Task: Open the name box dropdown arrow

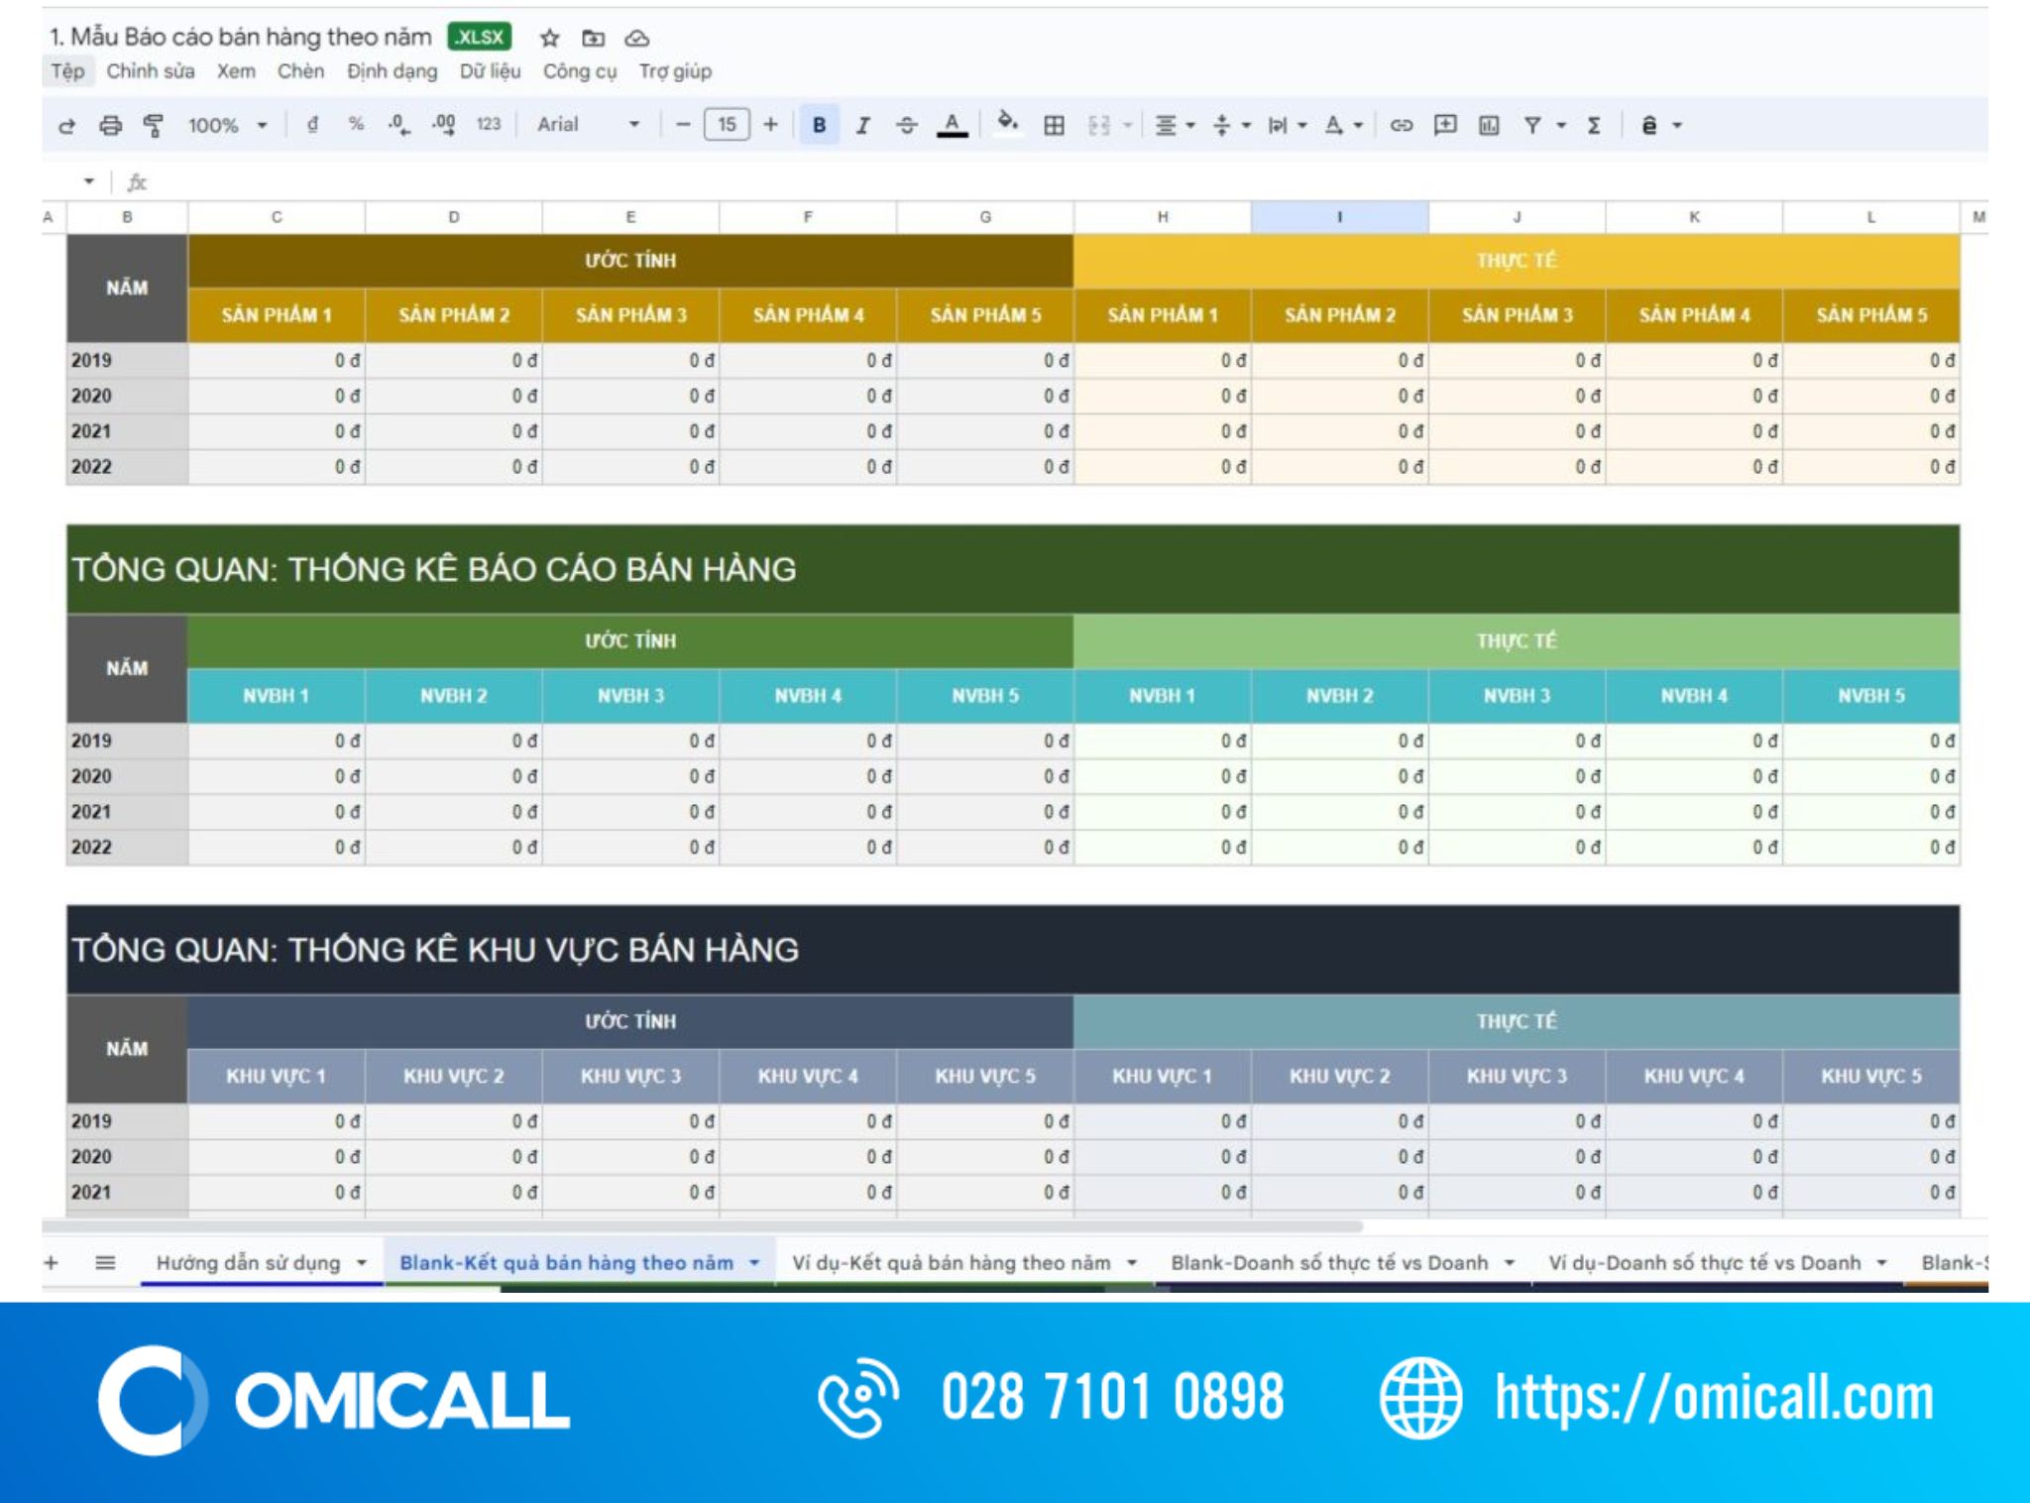Action: click(x=89, y=181)
